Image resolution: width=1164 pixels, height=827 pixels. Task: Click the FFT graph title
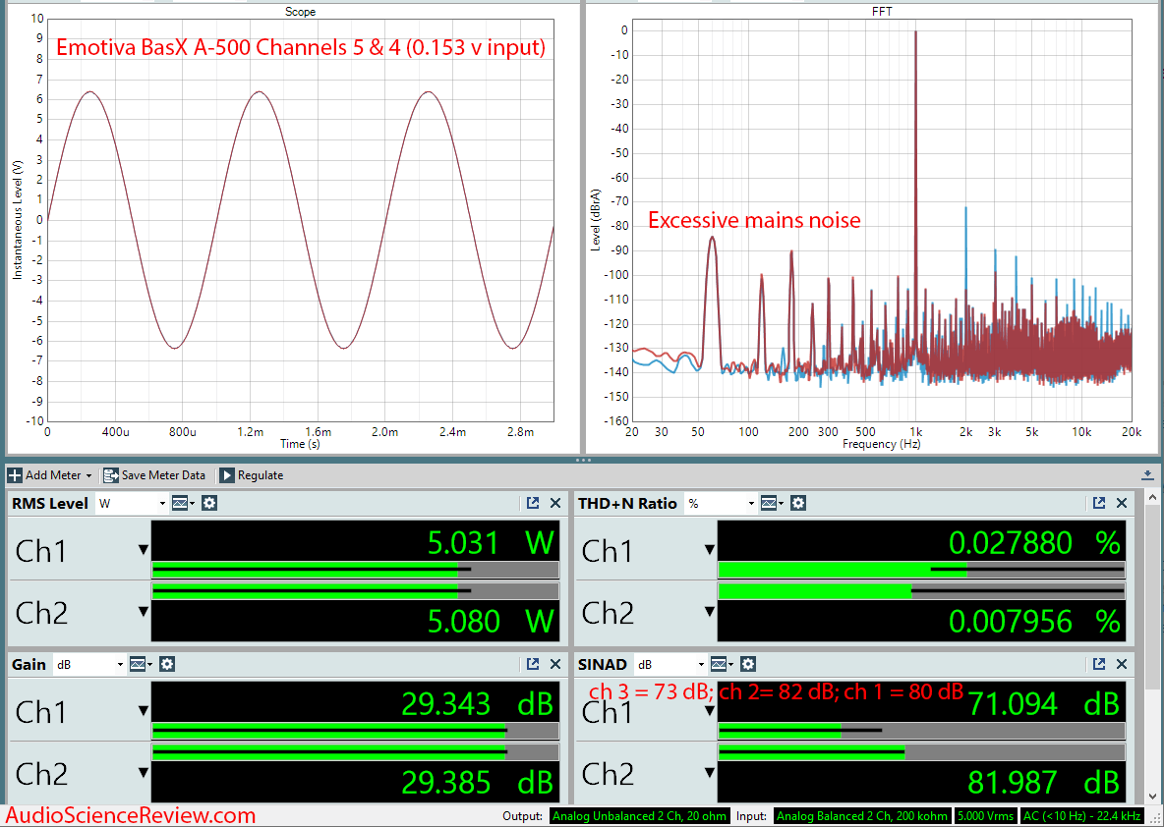point(882,12)
